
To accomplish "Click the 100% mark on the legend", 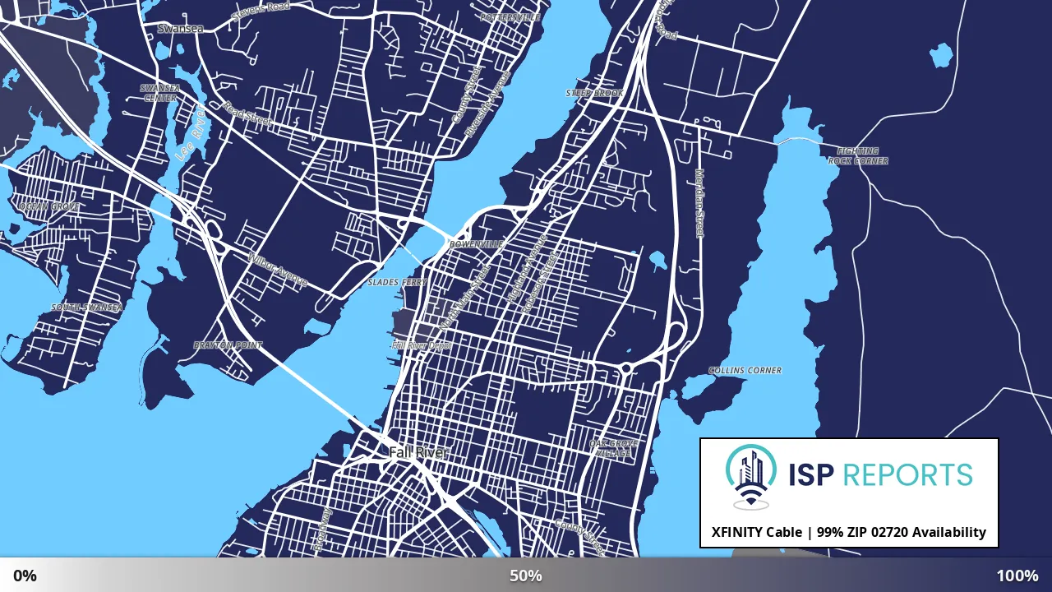I will [x=1017, y=576].
